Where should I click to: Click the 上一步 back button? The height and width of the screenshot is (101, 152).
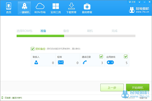[112, 87]
